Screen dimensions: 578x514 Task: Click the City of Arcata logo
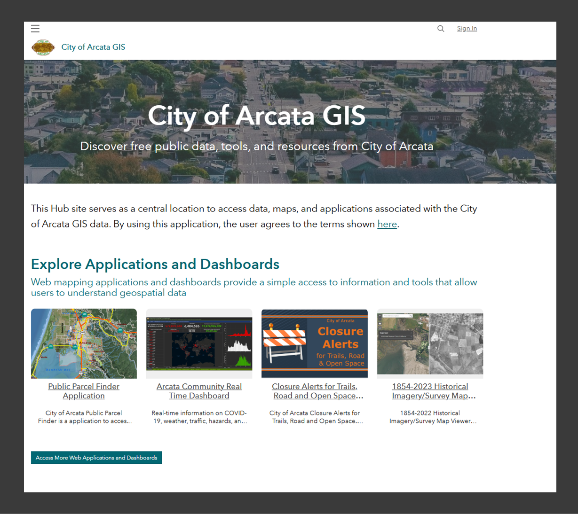43,47
